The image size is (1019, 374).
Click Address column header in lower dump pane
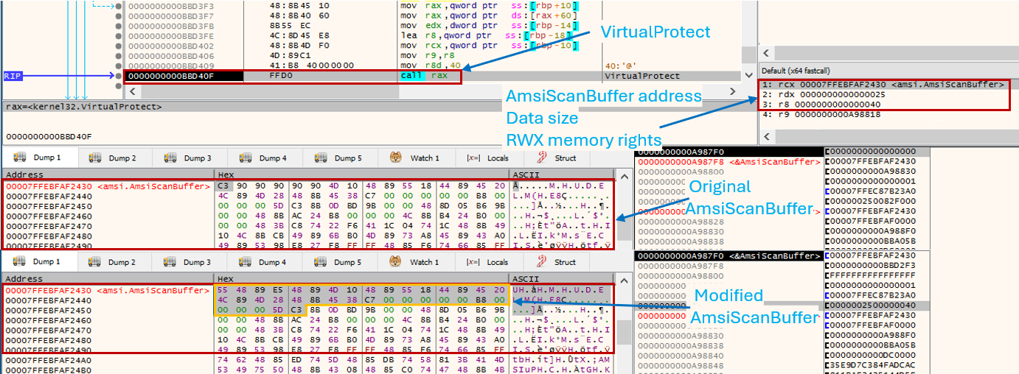coord(108,280)
